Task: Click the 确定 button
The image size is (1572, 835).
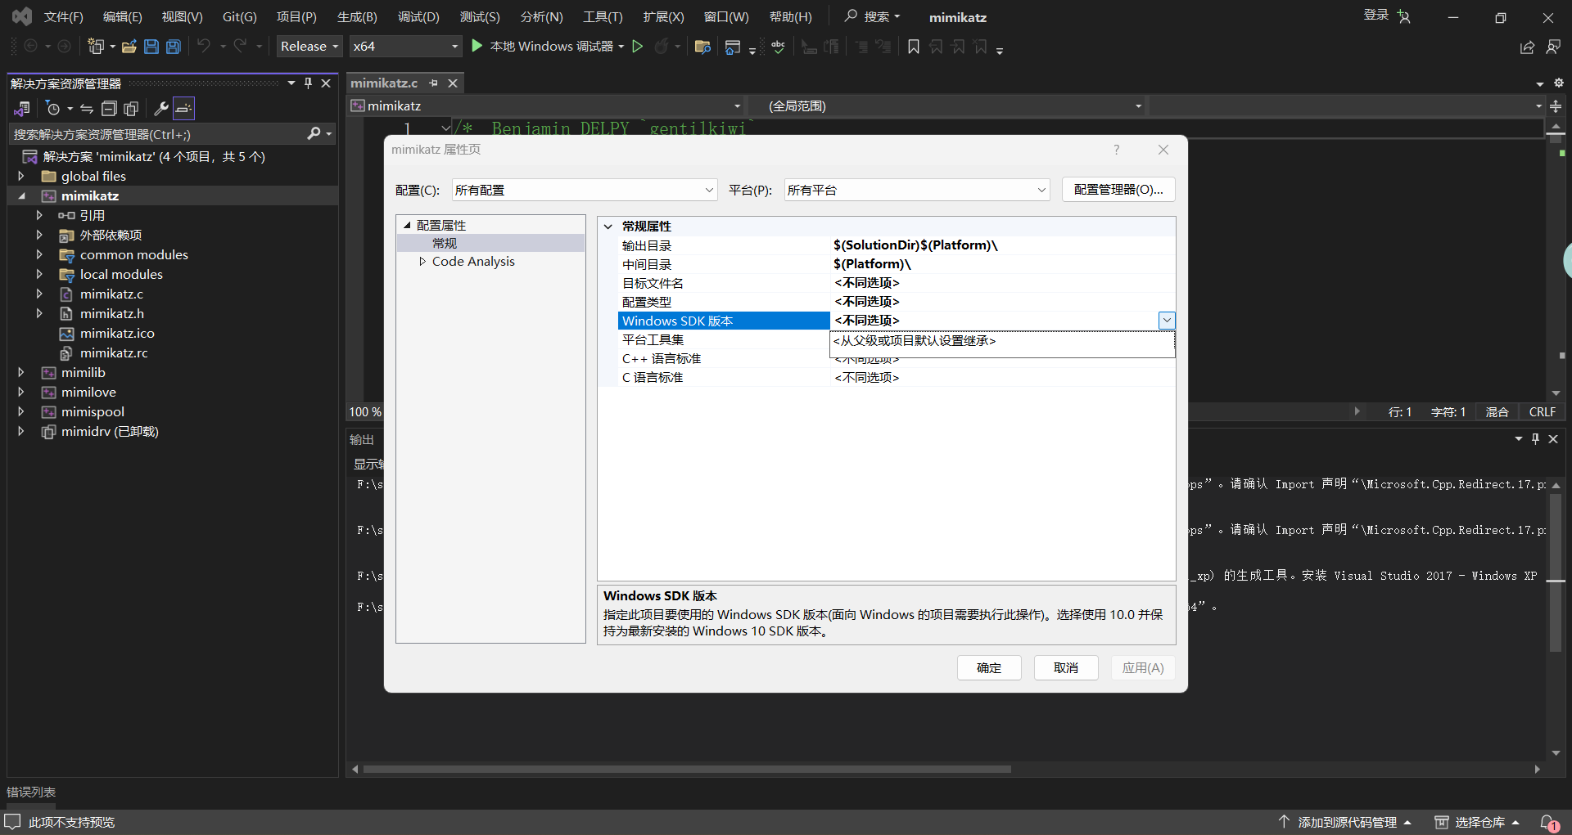Action: [989, 667]
